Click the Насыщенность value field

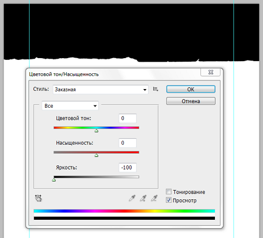pyautogui.click(x=128, y=143)
